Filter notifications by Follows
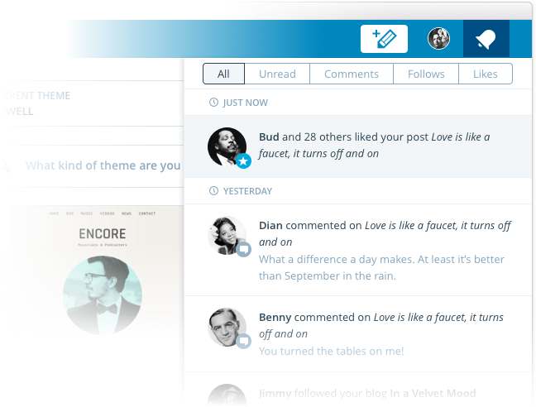 pos(426,74)
